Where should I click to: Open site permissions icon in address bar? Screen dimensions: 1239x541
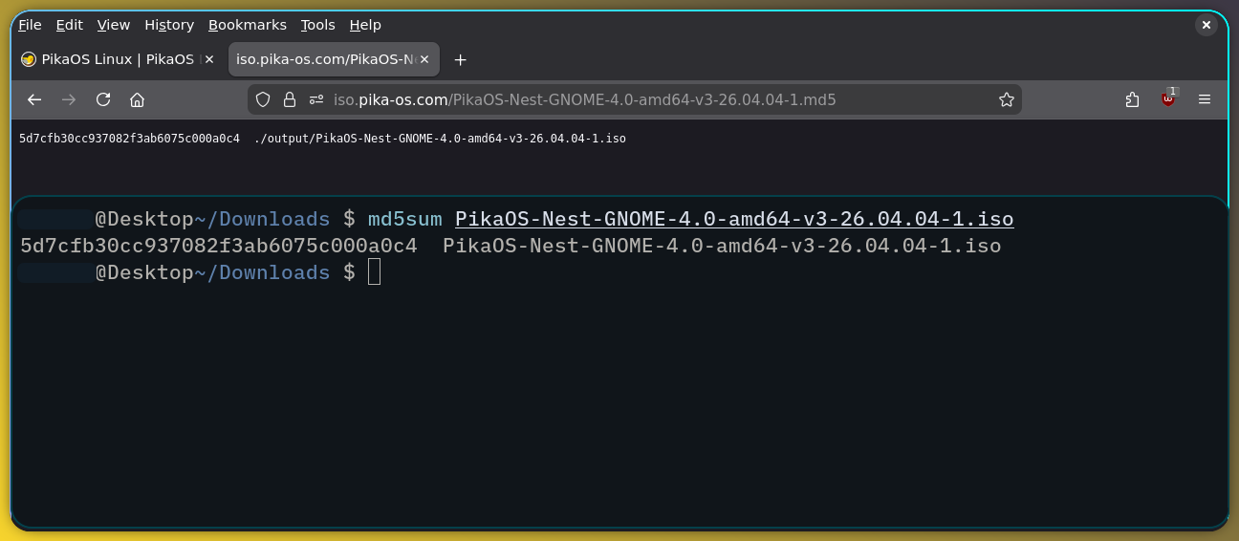click(x=316, y=99)
